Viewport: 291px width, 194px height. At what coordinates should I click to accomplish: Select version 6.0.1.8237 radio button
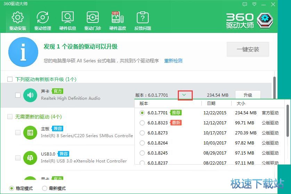pyautogui.click(x=142, y=163)
